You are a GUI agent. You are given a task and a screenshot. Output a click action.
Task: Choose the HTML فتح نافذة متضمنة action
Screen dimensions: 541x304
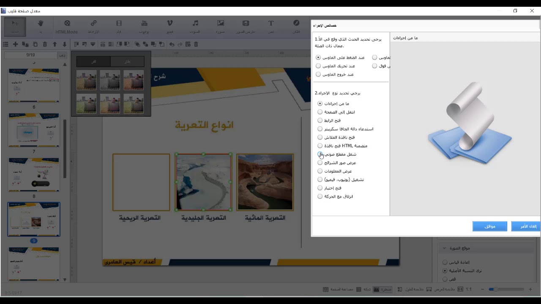pos(342,146)
